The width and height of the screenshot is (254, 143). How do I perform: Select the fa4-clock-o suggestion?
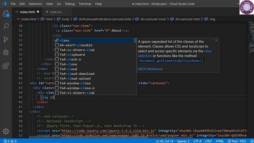pos(95,59)
